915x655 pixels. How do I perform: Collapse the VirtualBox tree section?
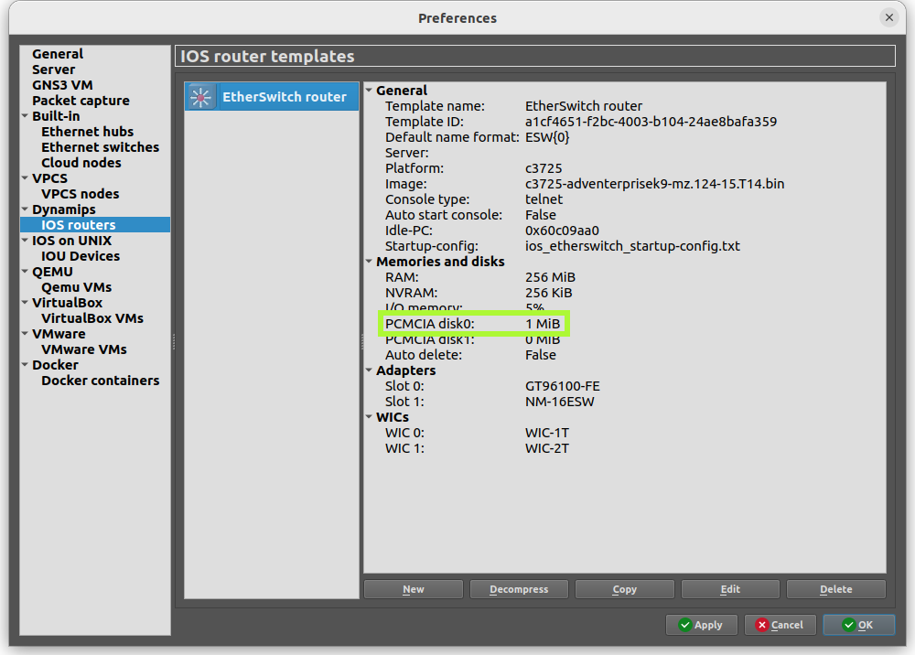(25, 302)
